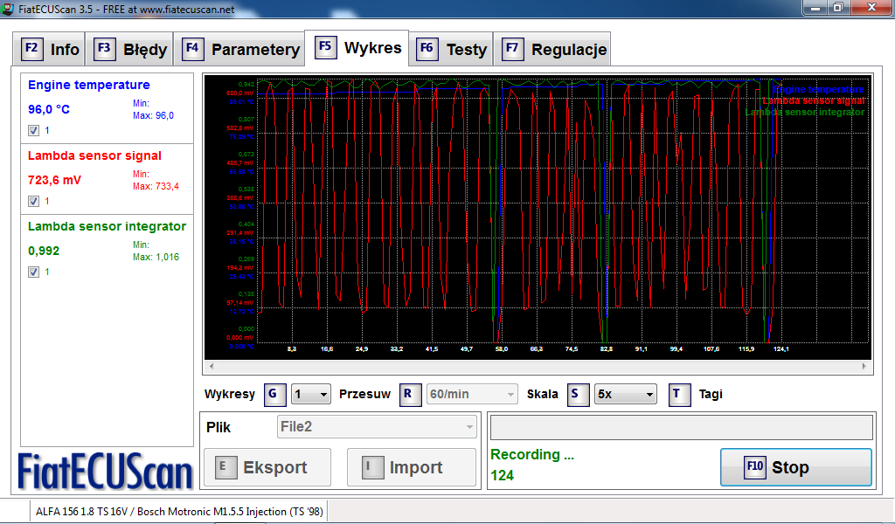895x524 pixels.
Task: Click the F2 key icon on Info tab
Action: (31, 49)
